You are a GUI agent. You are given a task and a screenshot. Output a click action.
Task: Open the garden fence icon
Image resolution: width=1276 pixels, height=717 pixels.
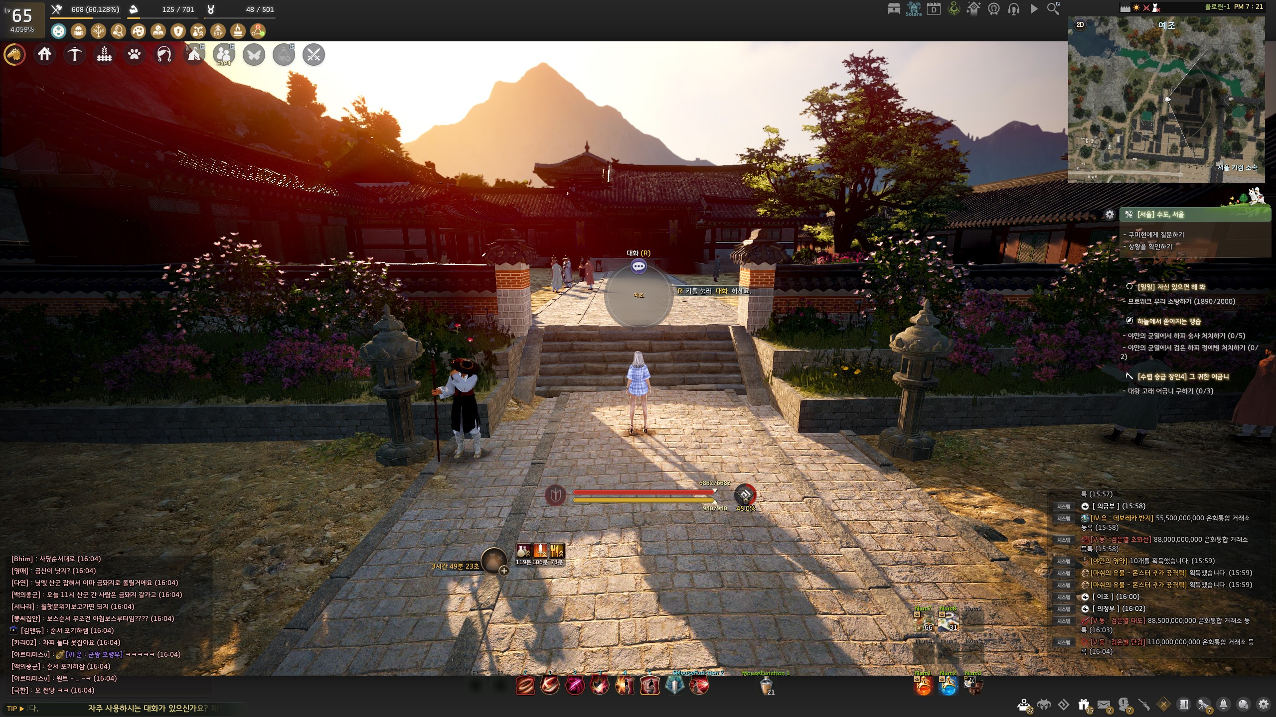105,54
